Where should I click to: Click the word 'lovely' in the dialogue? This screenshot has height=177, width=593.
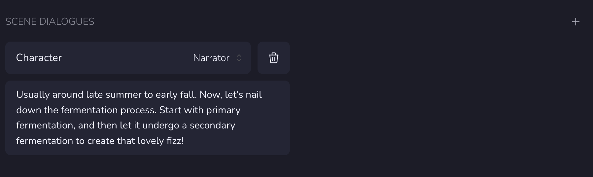point(151,141)
